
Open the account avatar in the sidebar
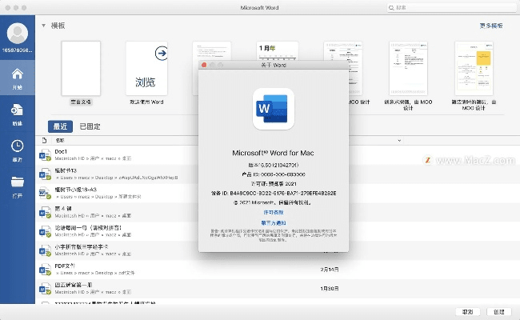(18, 33)
